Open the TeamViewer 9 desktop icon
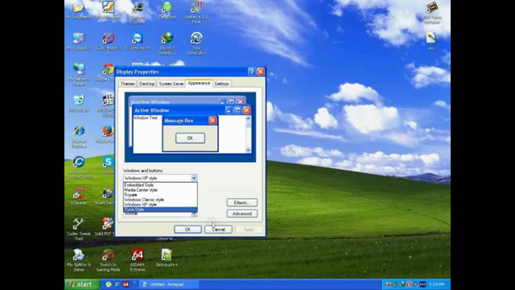 (x=138, y=41)
